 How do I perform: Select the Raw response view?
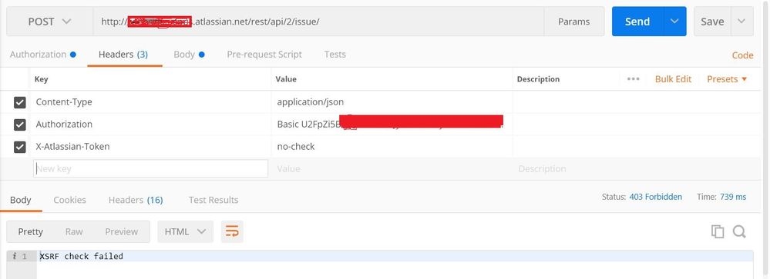pyautogui.click(x=74, y=231)
